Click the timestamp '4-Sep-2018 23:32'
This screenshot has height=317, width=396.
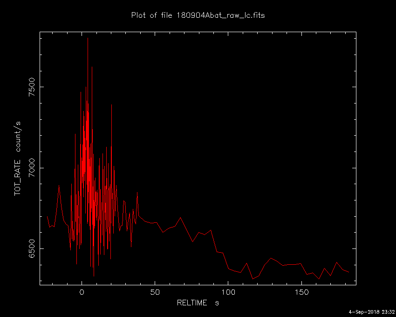coord(372,312)
